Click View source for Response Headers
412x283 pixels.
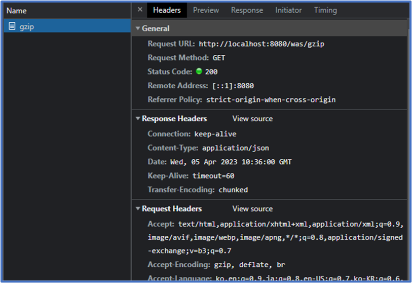252,119
